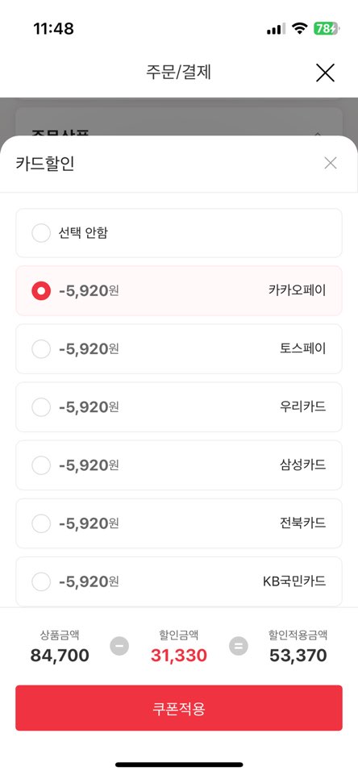Screen dimensions: 358x775
Task: Choose the 우리카드 discount radio button
Action: 41,407
